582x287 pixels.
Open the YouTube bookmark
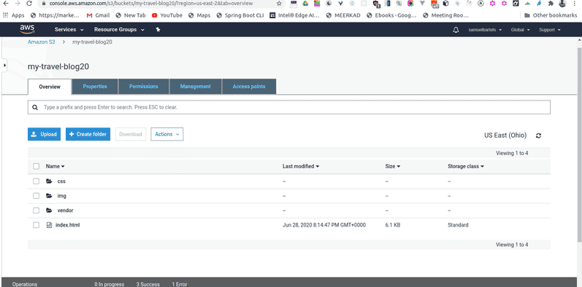pyautogui.click(x=167, y=15)
